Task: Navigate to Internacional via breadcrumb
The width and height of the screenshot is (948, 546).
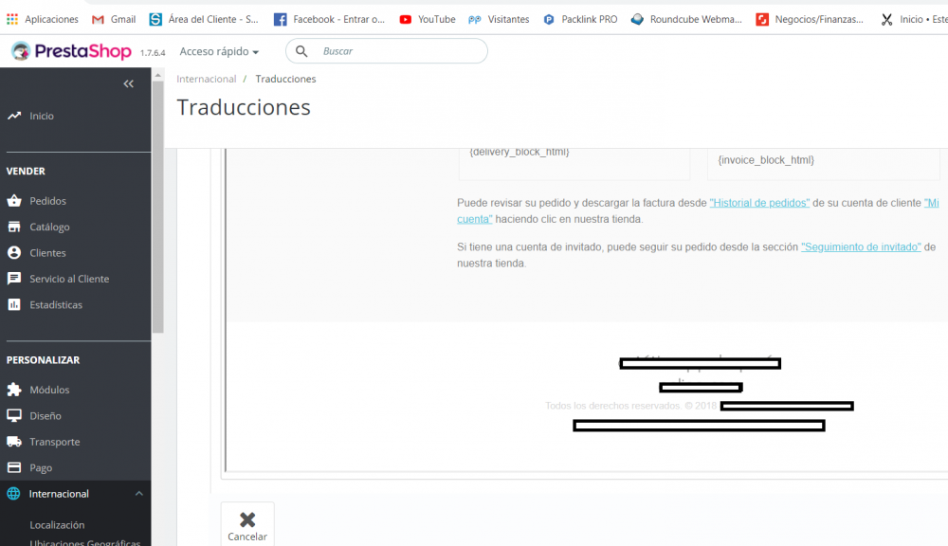Action: (206, 79)
